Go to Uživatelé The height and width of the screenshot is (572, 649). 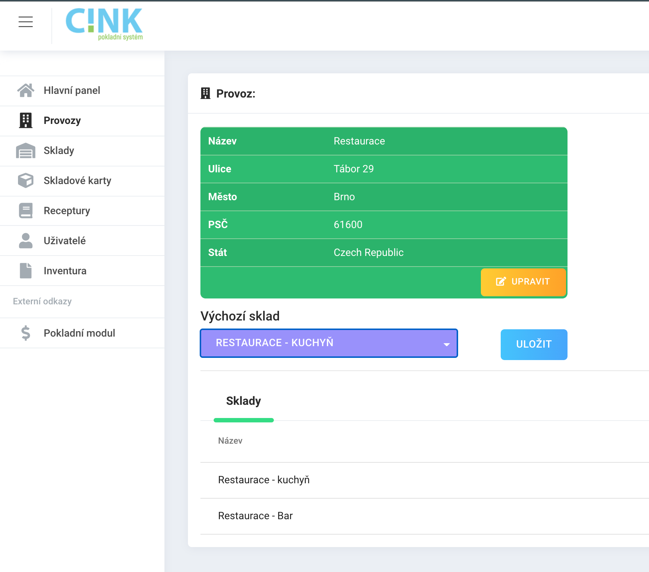82,241
